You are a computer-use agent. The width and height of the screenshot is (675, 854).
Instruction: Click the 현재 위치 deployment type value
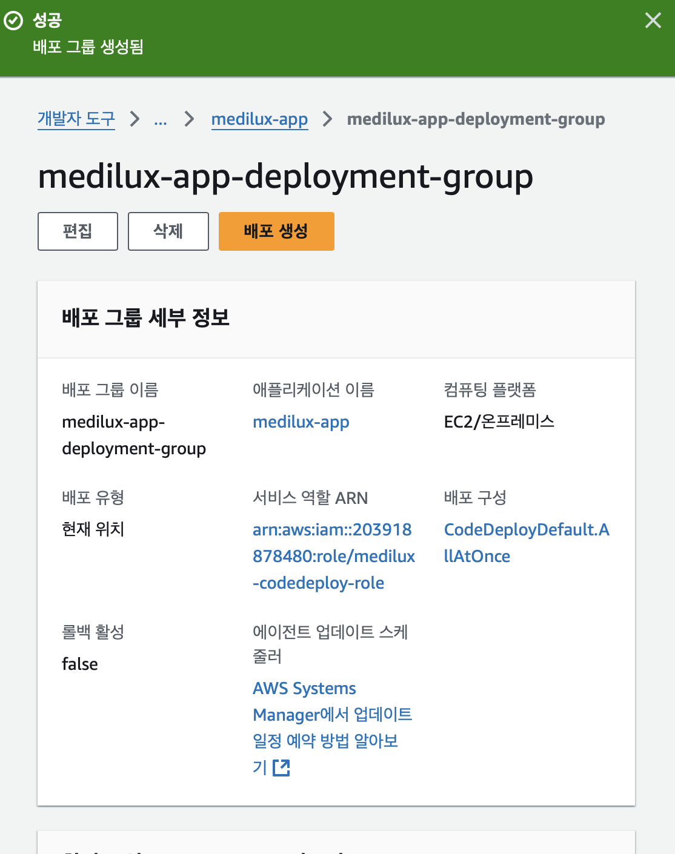point(92,529)
